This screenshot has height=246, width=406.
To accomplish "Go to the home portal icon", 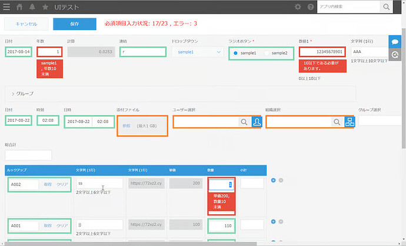I will (19, 7).
